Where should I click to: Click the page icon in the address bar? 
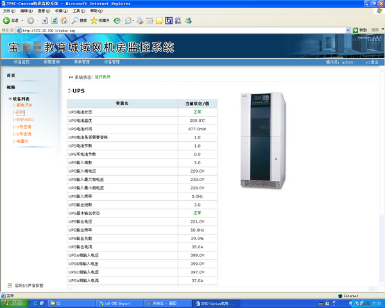(19, 30)
